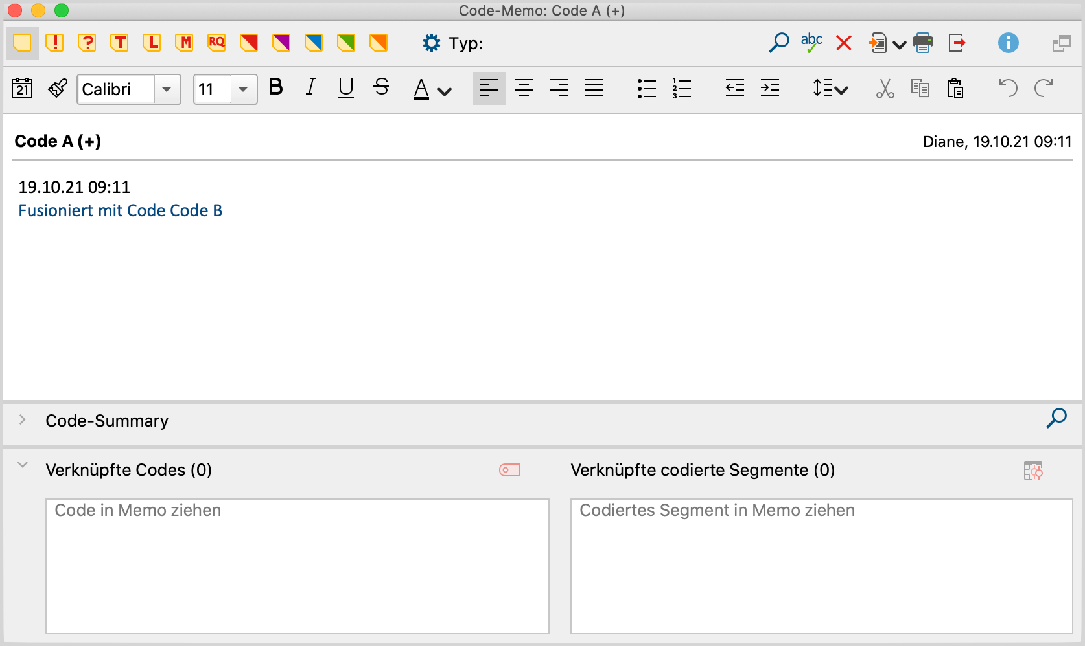Toggle strikethrough formatting
The height and width of the screenshot is (646, 1085).
[x=382, y=87]
